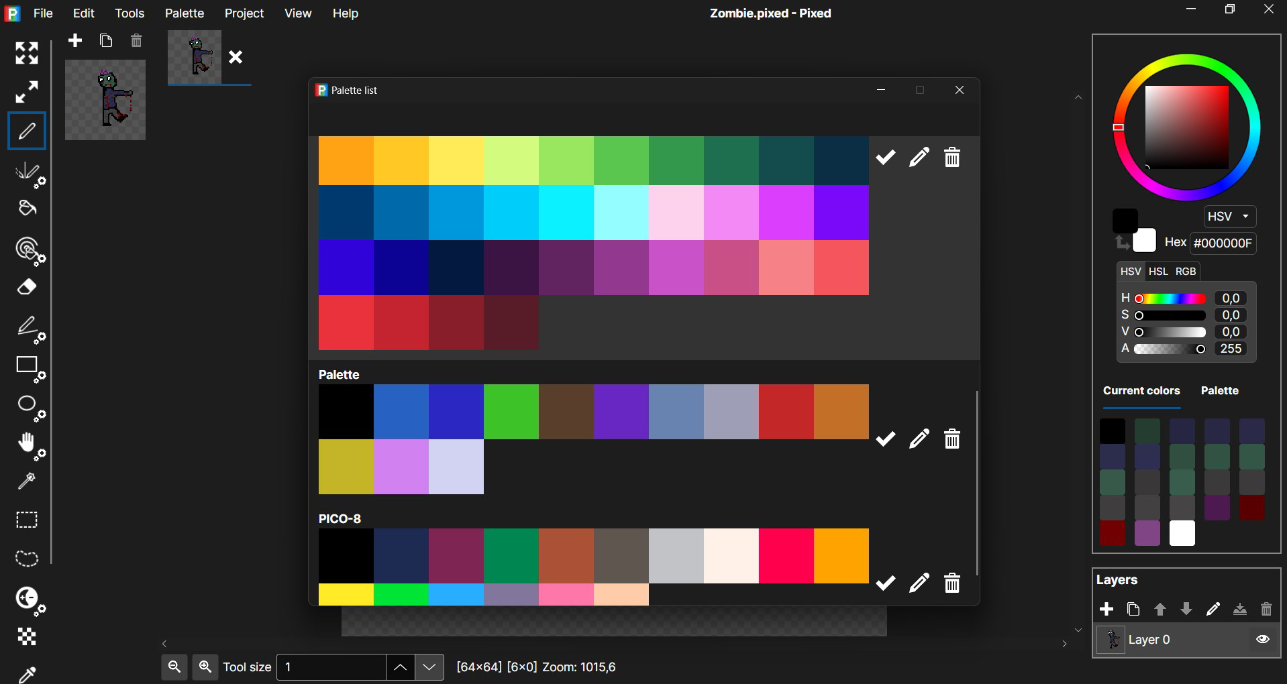The height and width of the screenshot is (684, 1287).
Task: Select the rectangle shape tool
Action: [30, 369]
